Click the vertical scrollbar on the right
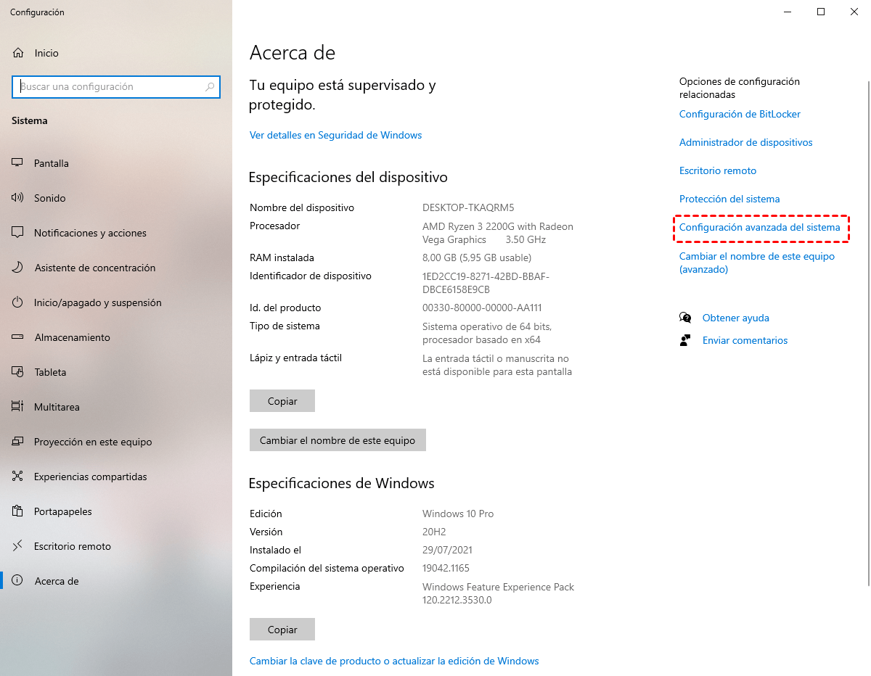 coord(868,319)
